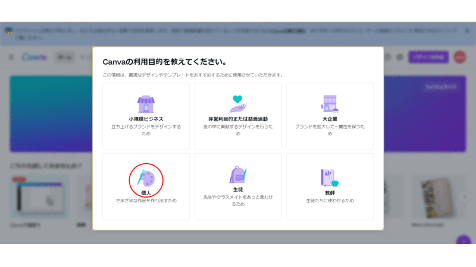Click the 生徒 backpack icon
This screenshot has width=476, height=267.
[x=238, y=174]
